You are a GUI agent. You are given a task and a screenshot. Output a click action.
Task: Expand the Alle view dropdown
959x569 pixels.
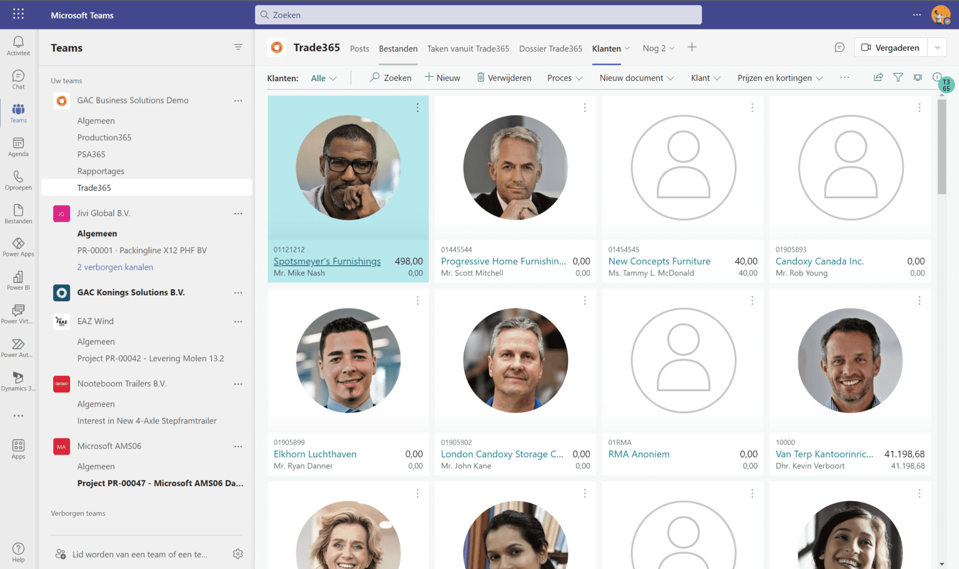(x=324, y=78)
